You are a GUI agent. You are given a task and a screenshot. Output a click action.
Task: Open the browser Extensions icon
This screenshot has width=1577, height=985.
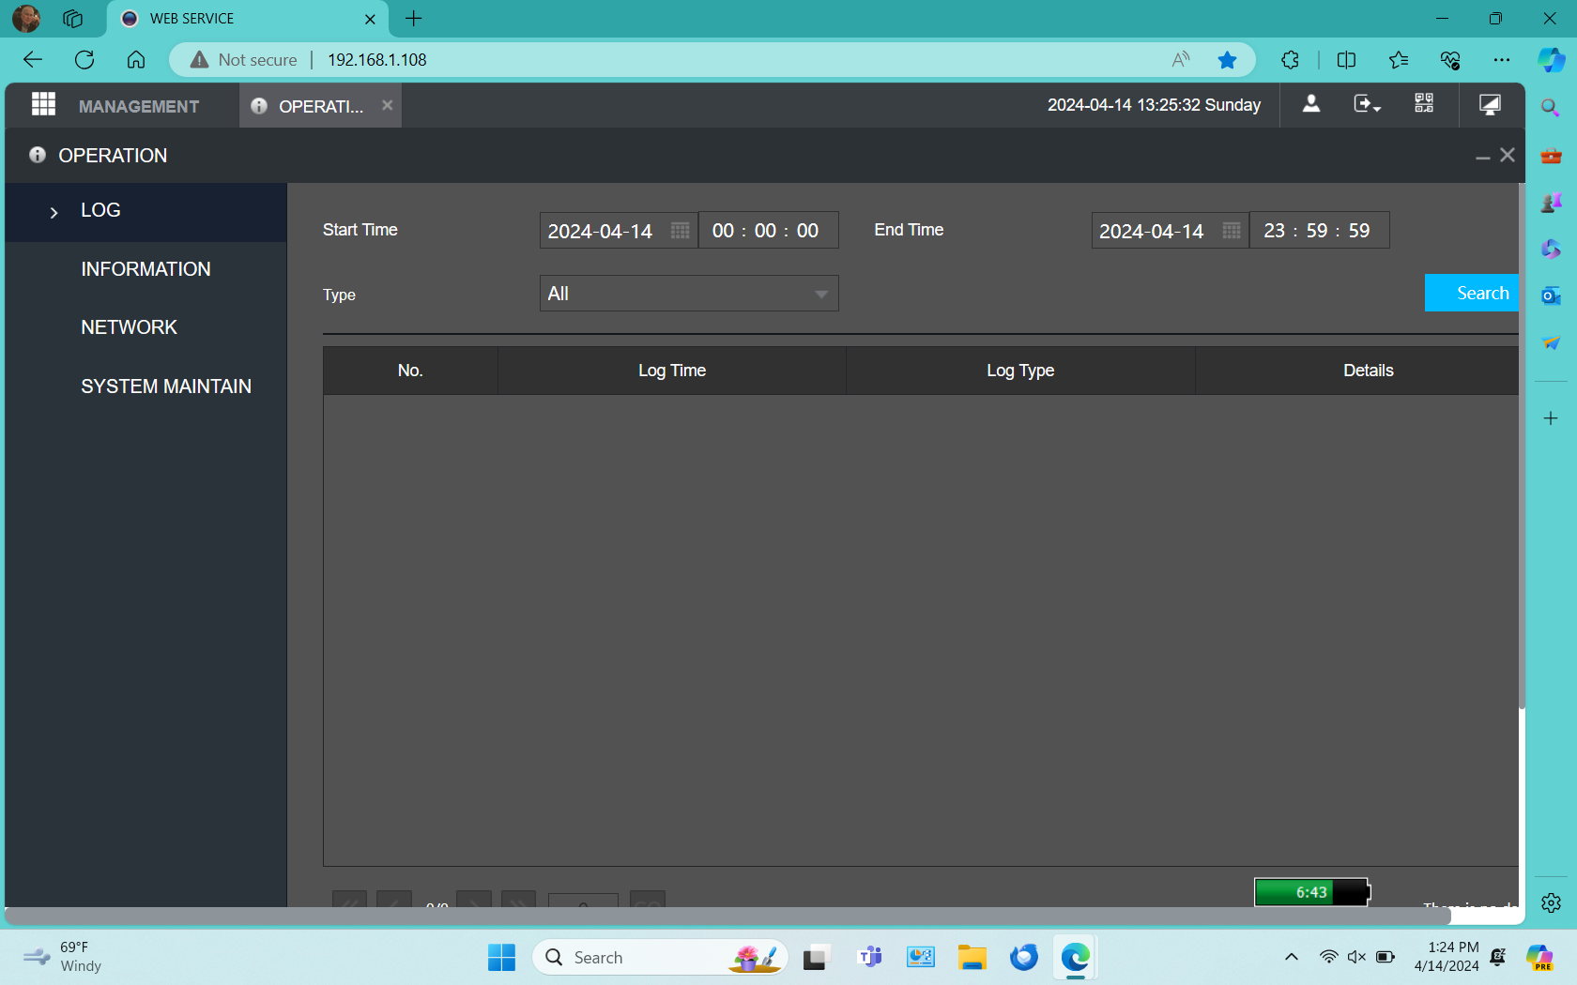point(1291,60)
